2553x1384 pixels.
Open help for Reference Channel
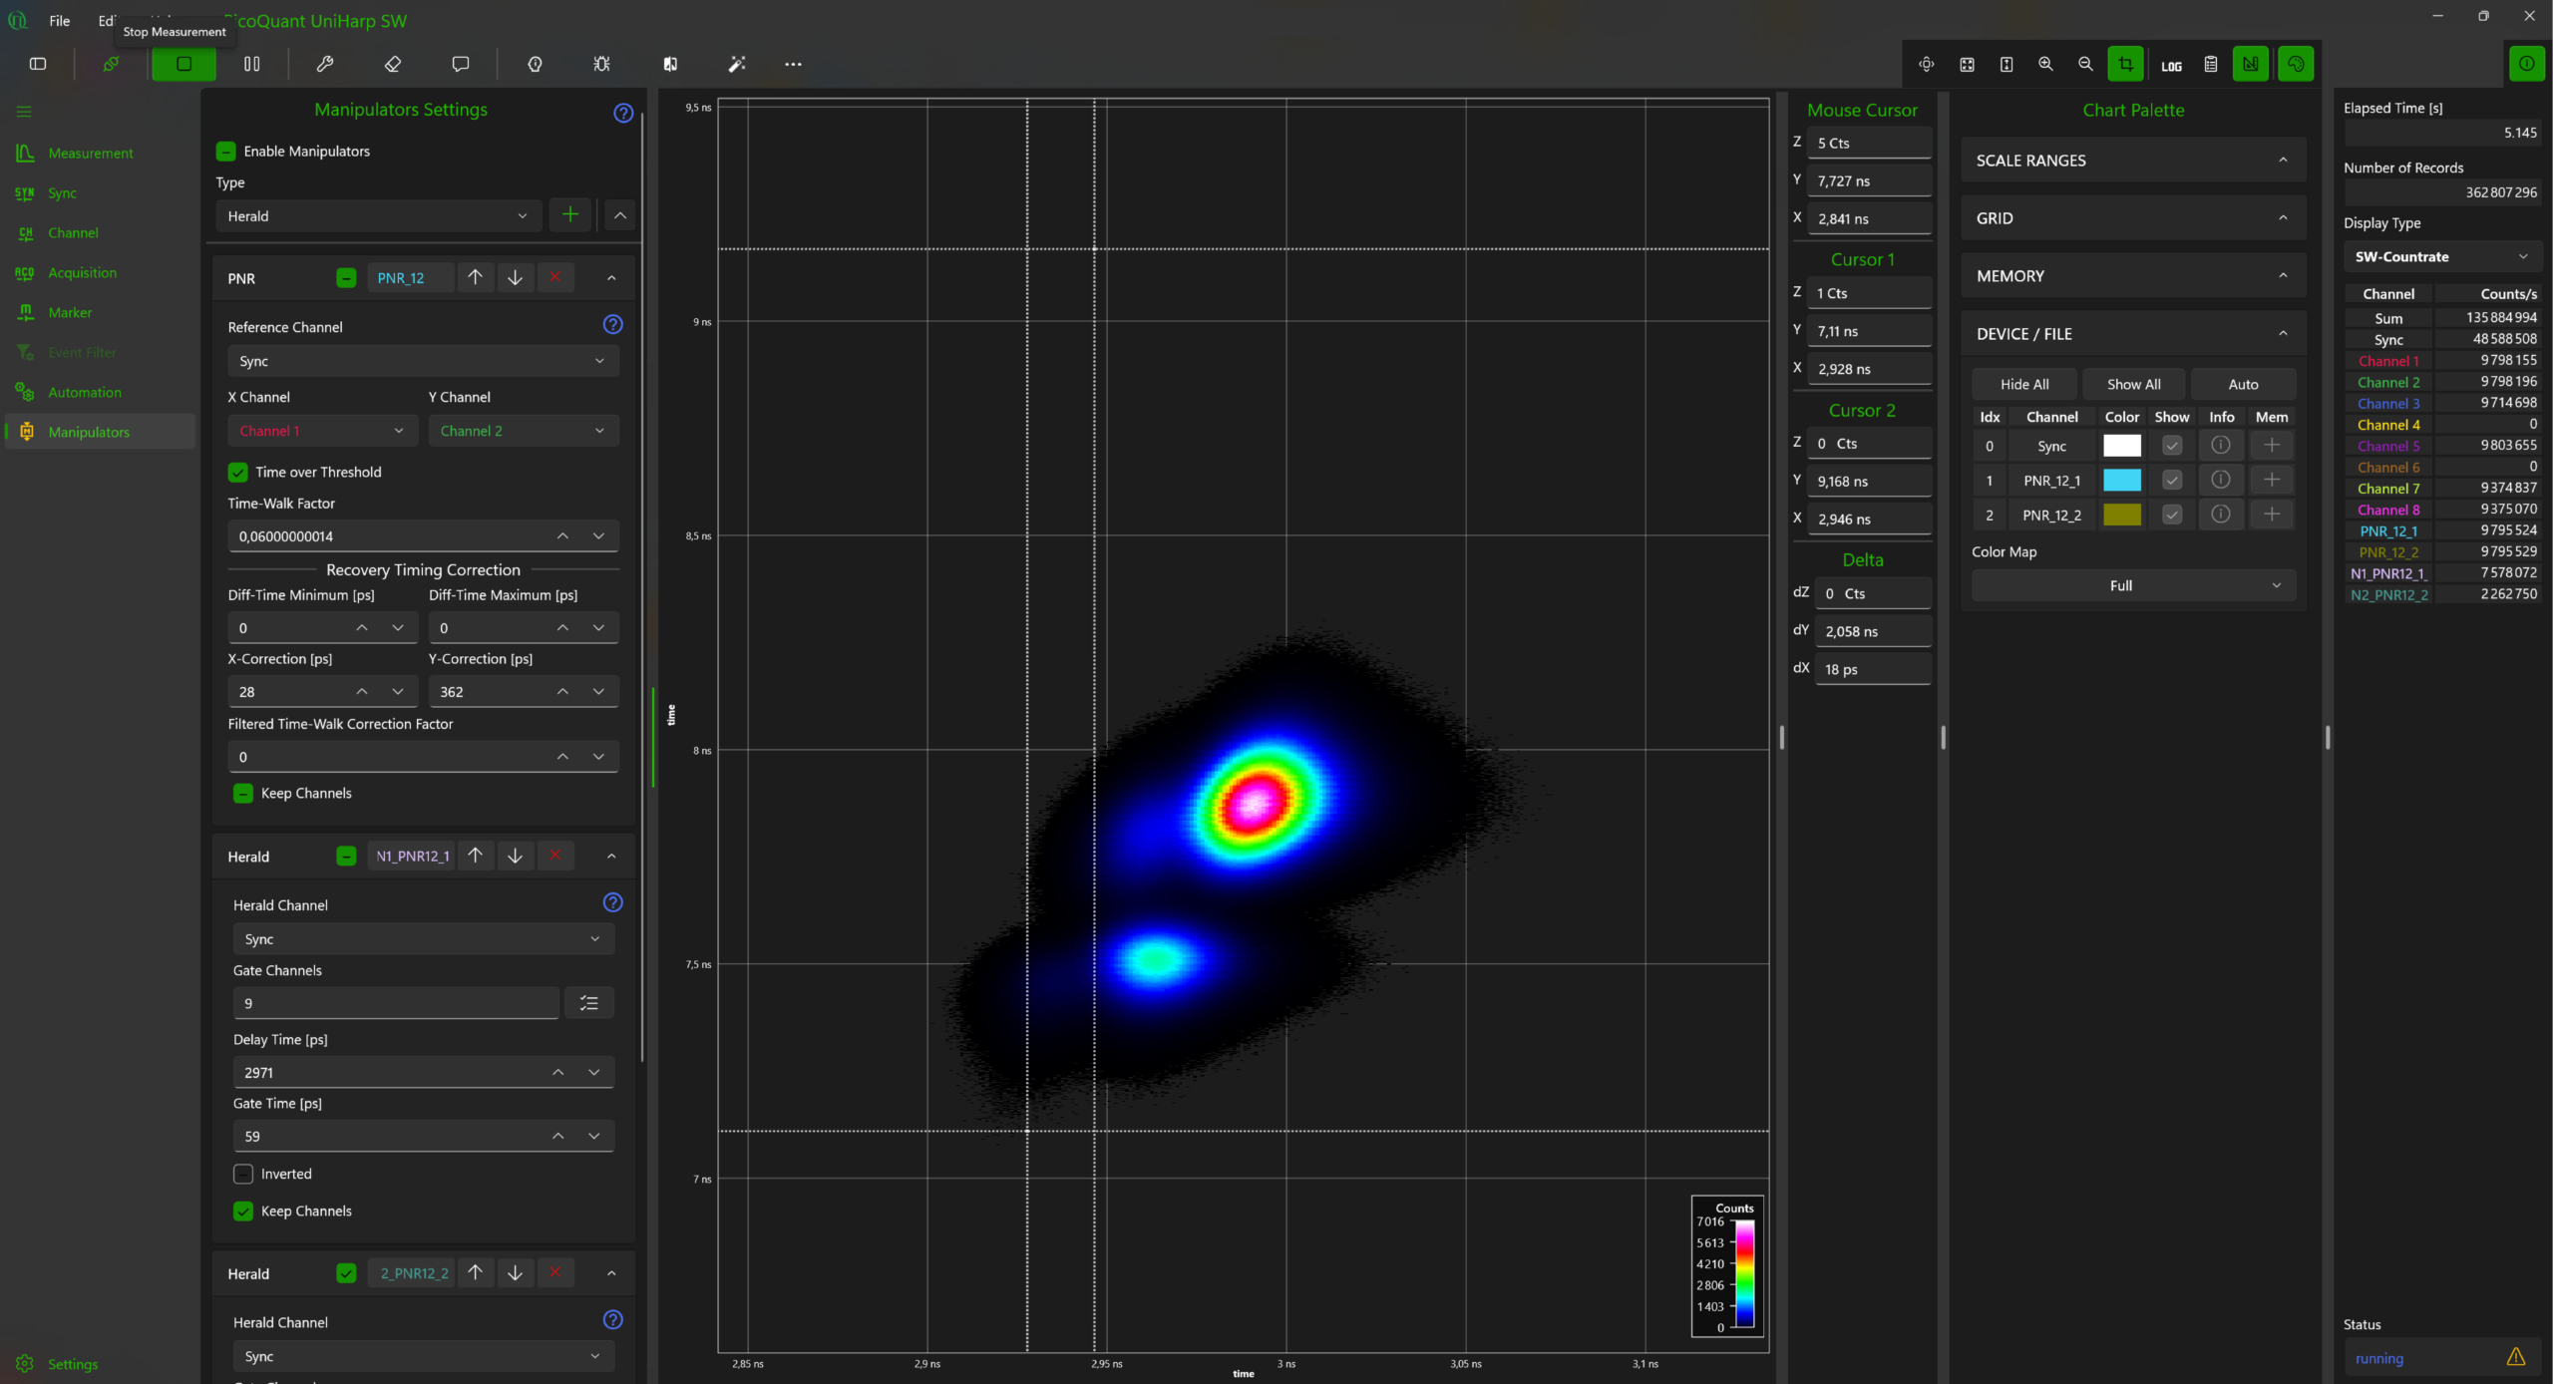(x=613, y=324)
